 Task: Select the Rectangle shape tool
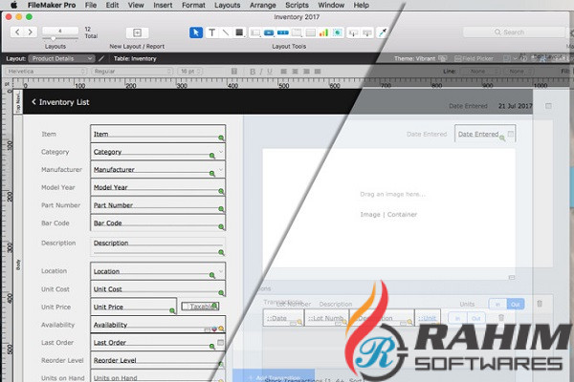click(x=239, y=32)
